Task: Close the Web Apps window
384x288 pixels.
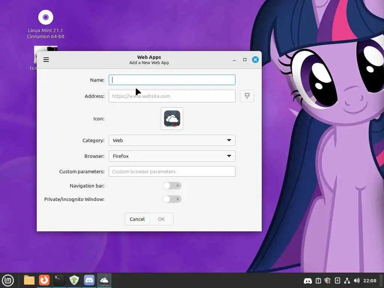Action: point(255,60)
